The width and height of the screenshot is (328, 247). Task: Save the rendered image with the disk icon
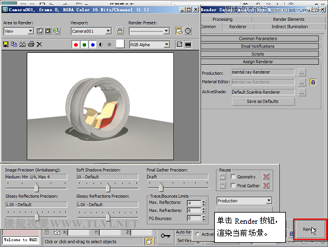[6, 44]
